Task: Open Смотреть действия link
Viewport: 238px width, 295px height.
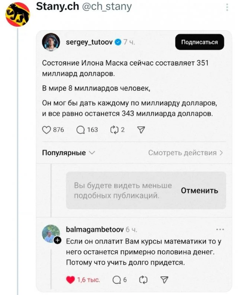Action: pyautogui.click(x=185, y=153)
